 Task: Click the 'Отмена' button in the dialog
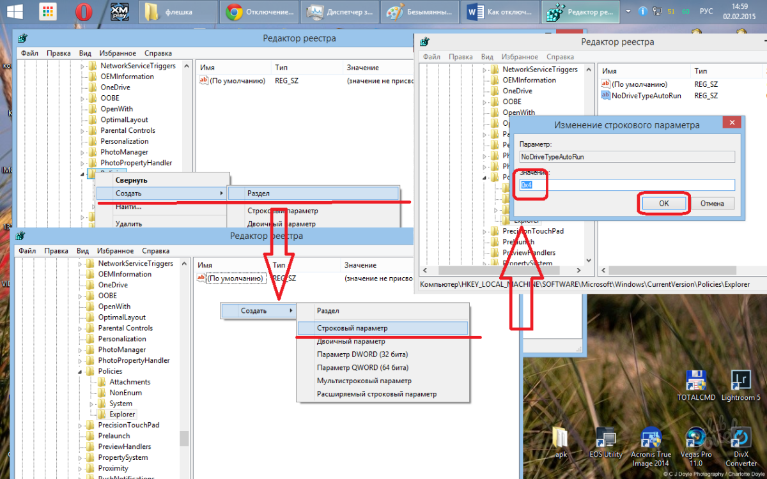click(x=712, y=204)
